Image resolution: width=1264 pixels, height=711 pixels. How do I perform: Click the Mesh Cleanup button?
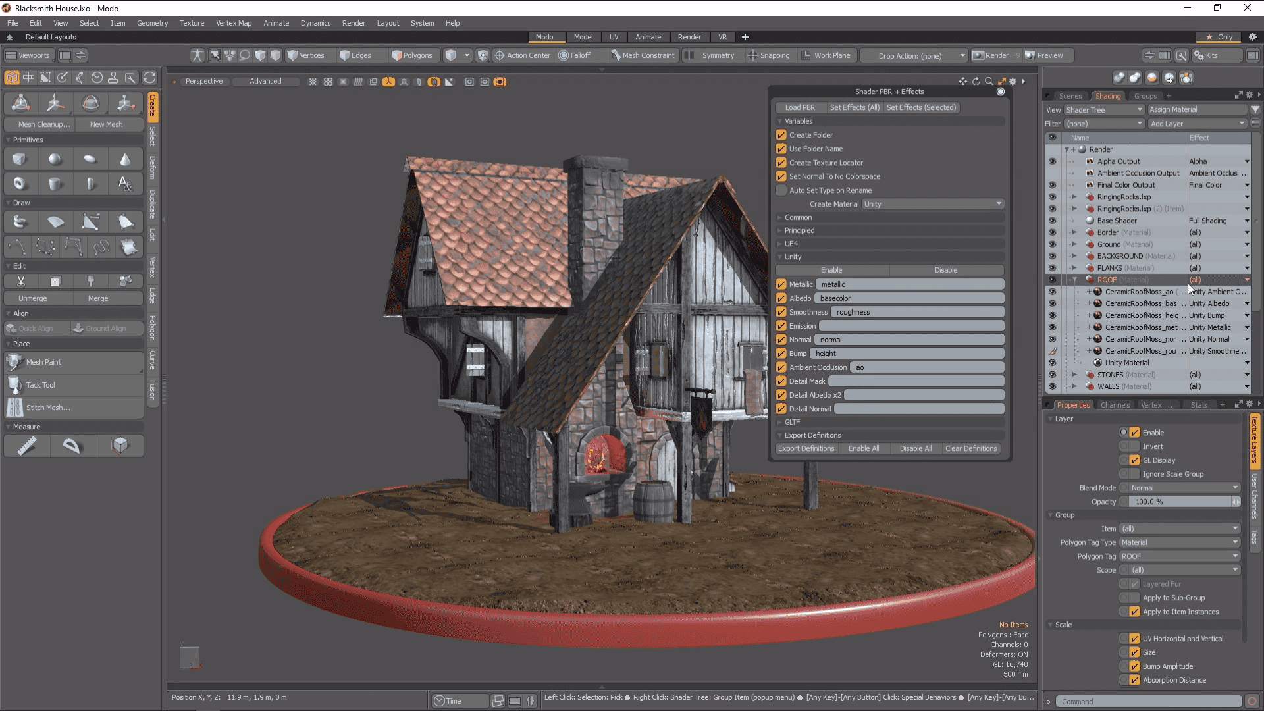43,124
